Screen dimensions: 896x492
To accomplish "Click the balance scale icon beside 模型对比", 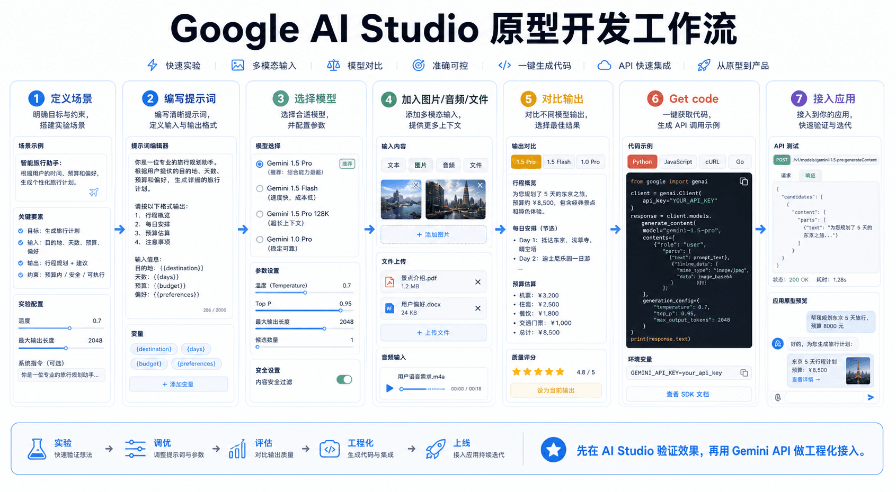I will [333, 65].
